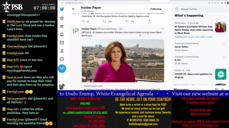Click the VA COVID-19 thumbnail
This screenshot has width=229, height=128.
tap(221, 74)
